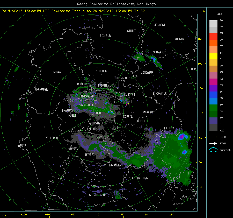Image resolution: width=233 pixels, height=218 pixels.
Task: Click the HUBLI city label
Action: 72,115
